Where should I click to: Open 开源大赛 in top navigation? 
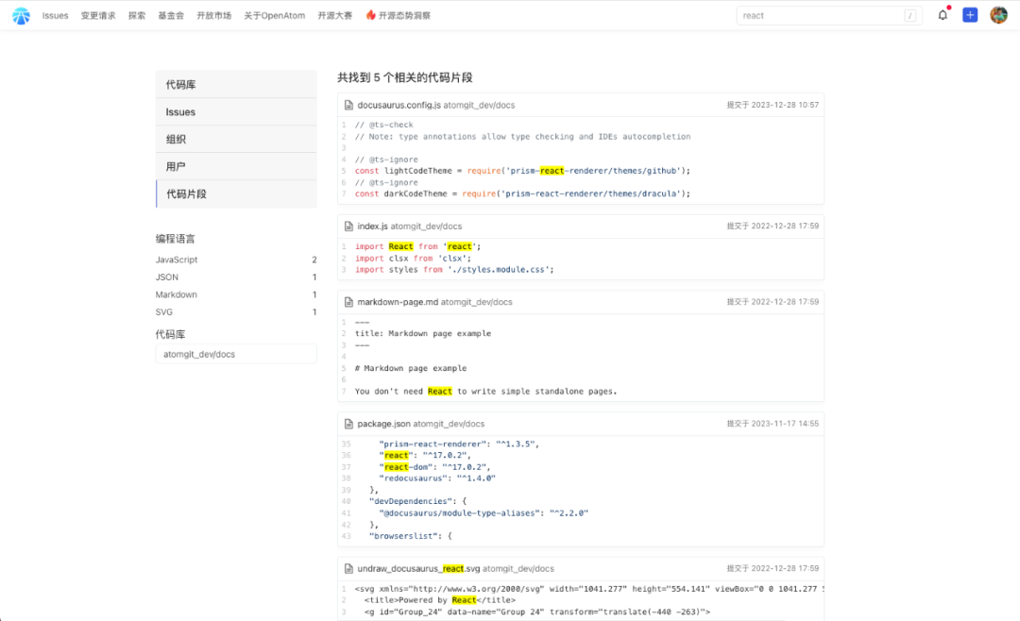(x=335, y=16)
